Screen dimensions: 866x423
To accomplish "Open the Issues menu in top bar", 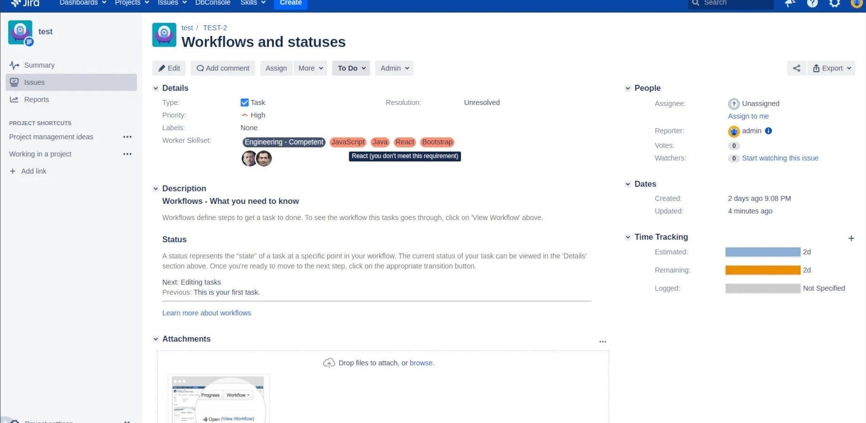I will click(x=172, y=3).
